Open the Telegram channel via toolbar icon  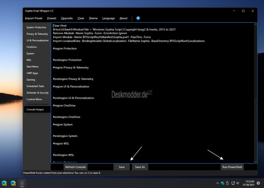click(x=138, y=18)
